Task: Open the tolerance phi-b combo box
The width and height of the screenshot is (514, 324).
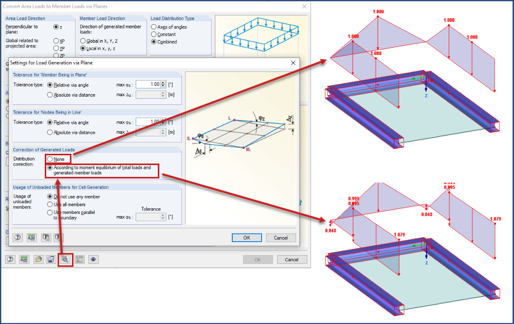Action: pyautogui.click(x=151, y=217)
